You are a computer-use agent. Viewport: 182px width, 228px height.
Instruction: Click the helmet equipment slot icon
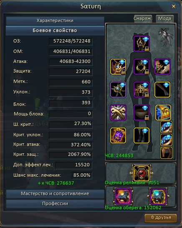(x=142, y=44)
